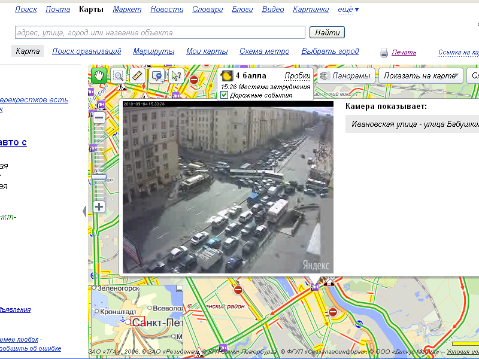This screenshot has width=479, height=359.
Task: Select the cursor info query tool
Action: pyautogui.click(x=176, y=76)
